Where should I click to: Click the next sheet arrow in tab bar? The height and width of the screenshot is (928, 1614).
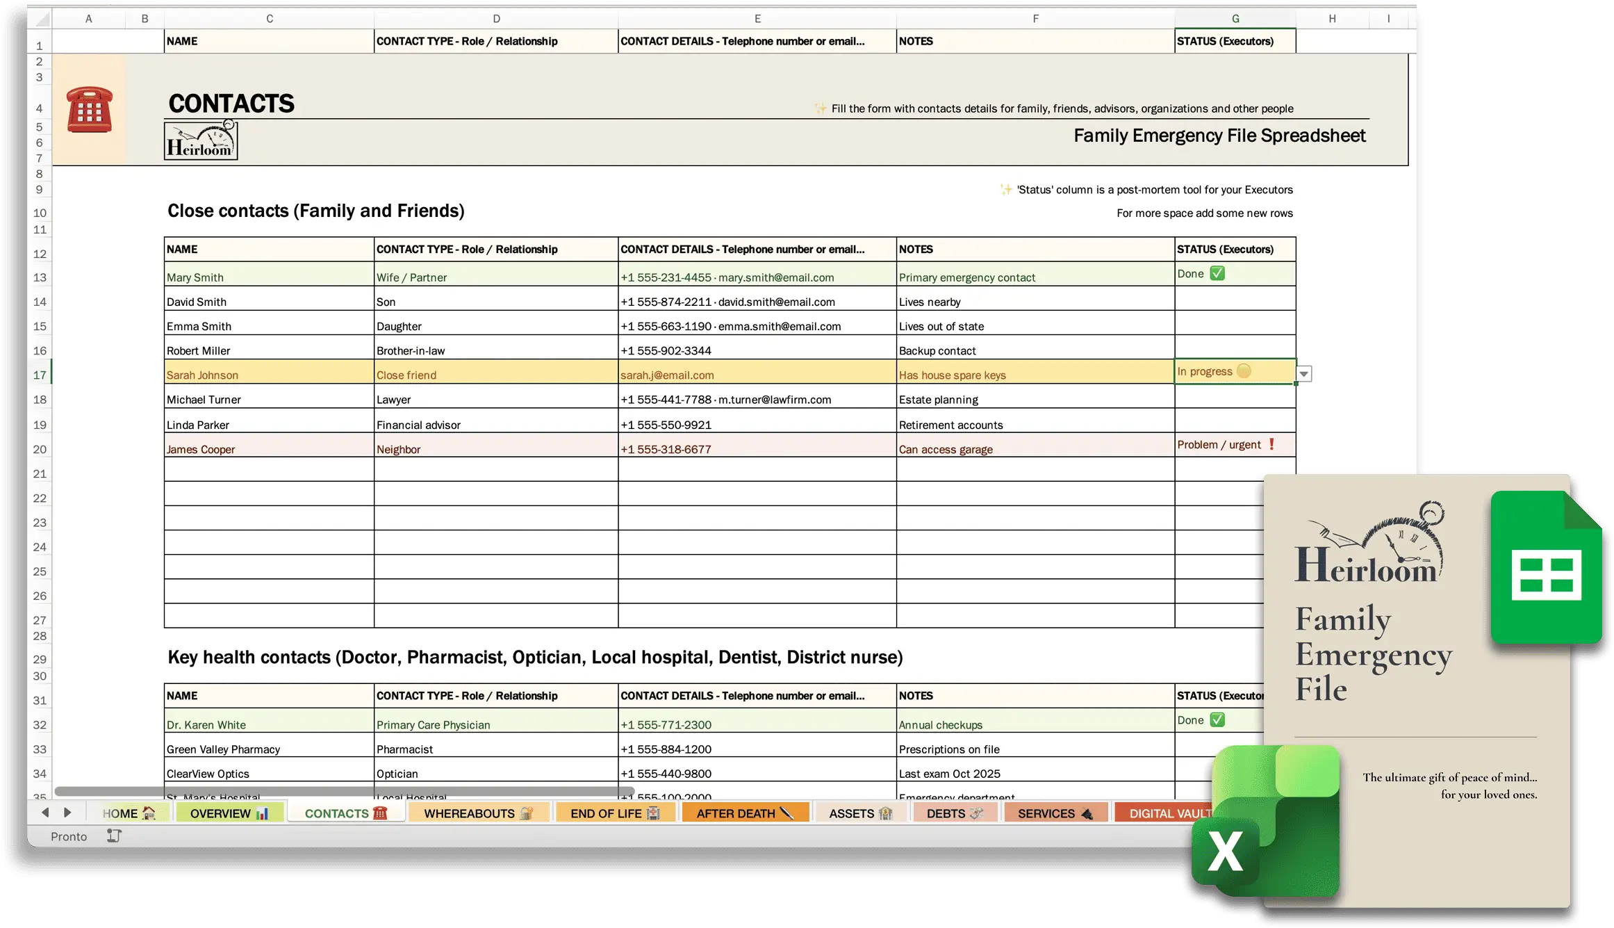pyautogui.click(x=67, y=812)
